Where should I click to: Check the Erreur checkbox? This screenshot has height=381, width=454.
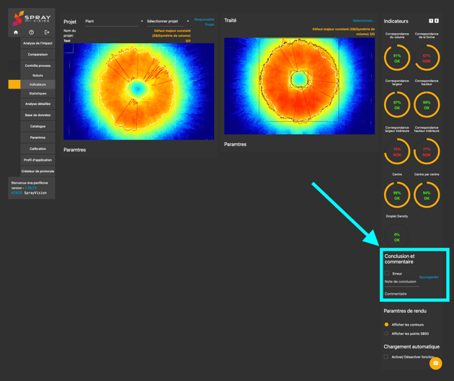point(387,274)
